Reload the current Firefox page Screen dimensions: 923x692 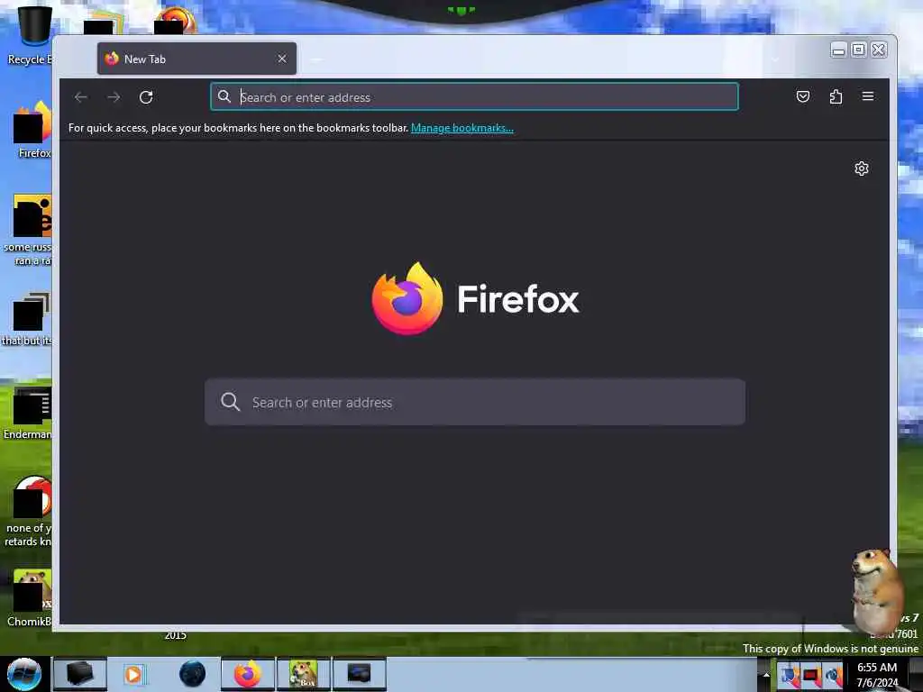(146, 97)
